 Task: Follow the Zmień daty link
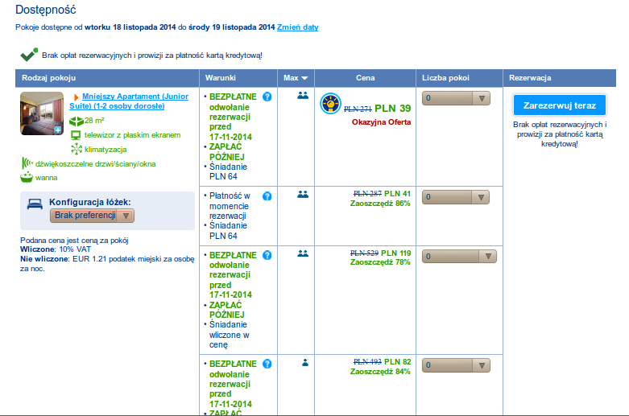(298, 27)
